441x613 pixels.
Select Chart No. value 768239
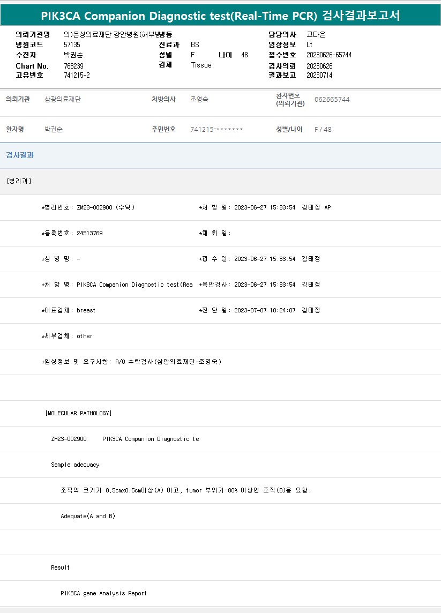73,65
